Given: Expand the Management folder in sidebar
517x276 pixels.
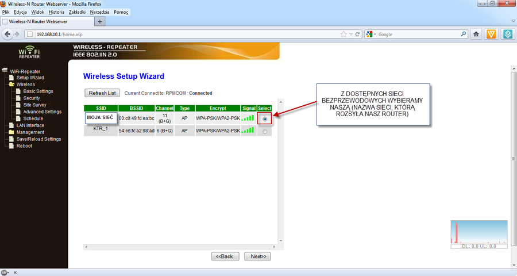Looking at the screenshot, I should pyautogui.click(x=11, y=132).
